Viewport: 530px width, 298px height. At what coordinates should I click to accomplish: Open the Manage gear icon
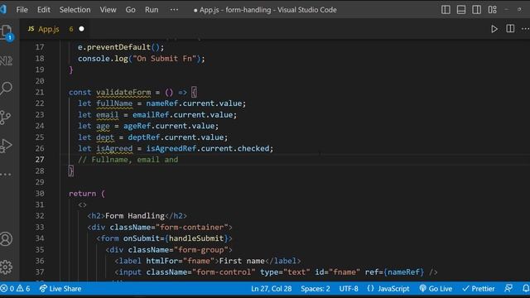point(6,267)
